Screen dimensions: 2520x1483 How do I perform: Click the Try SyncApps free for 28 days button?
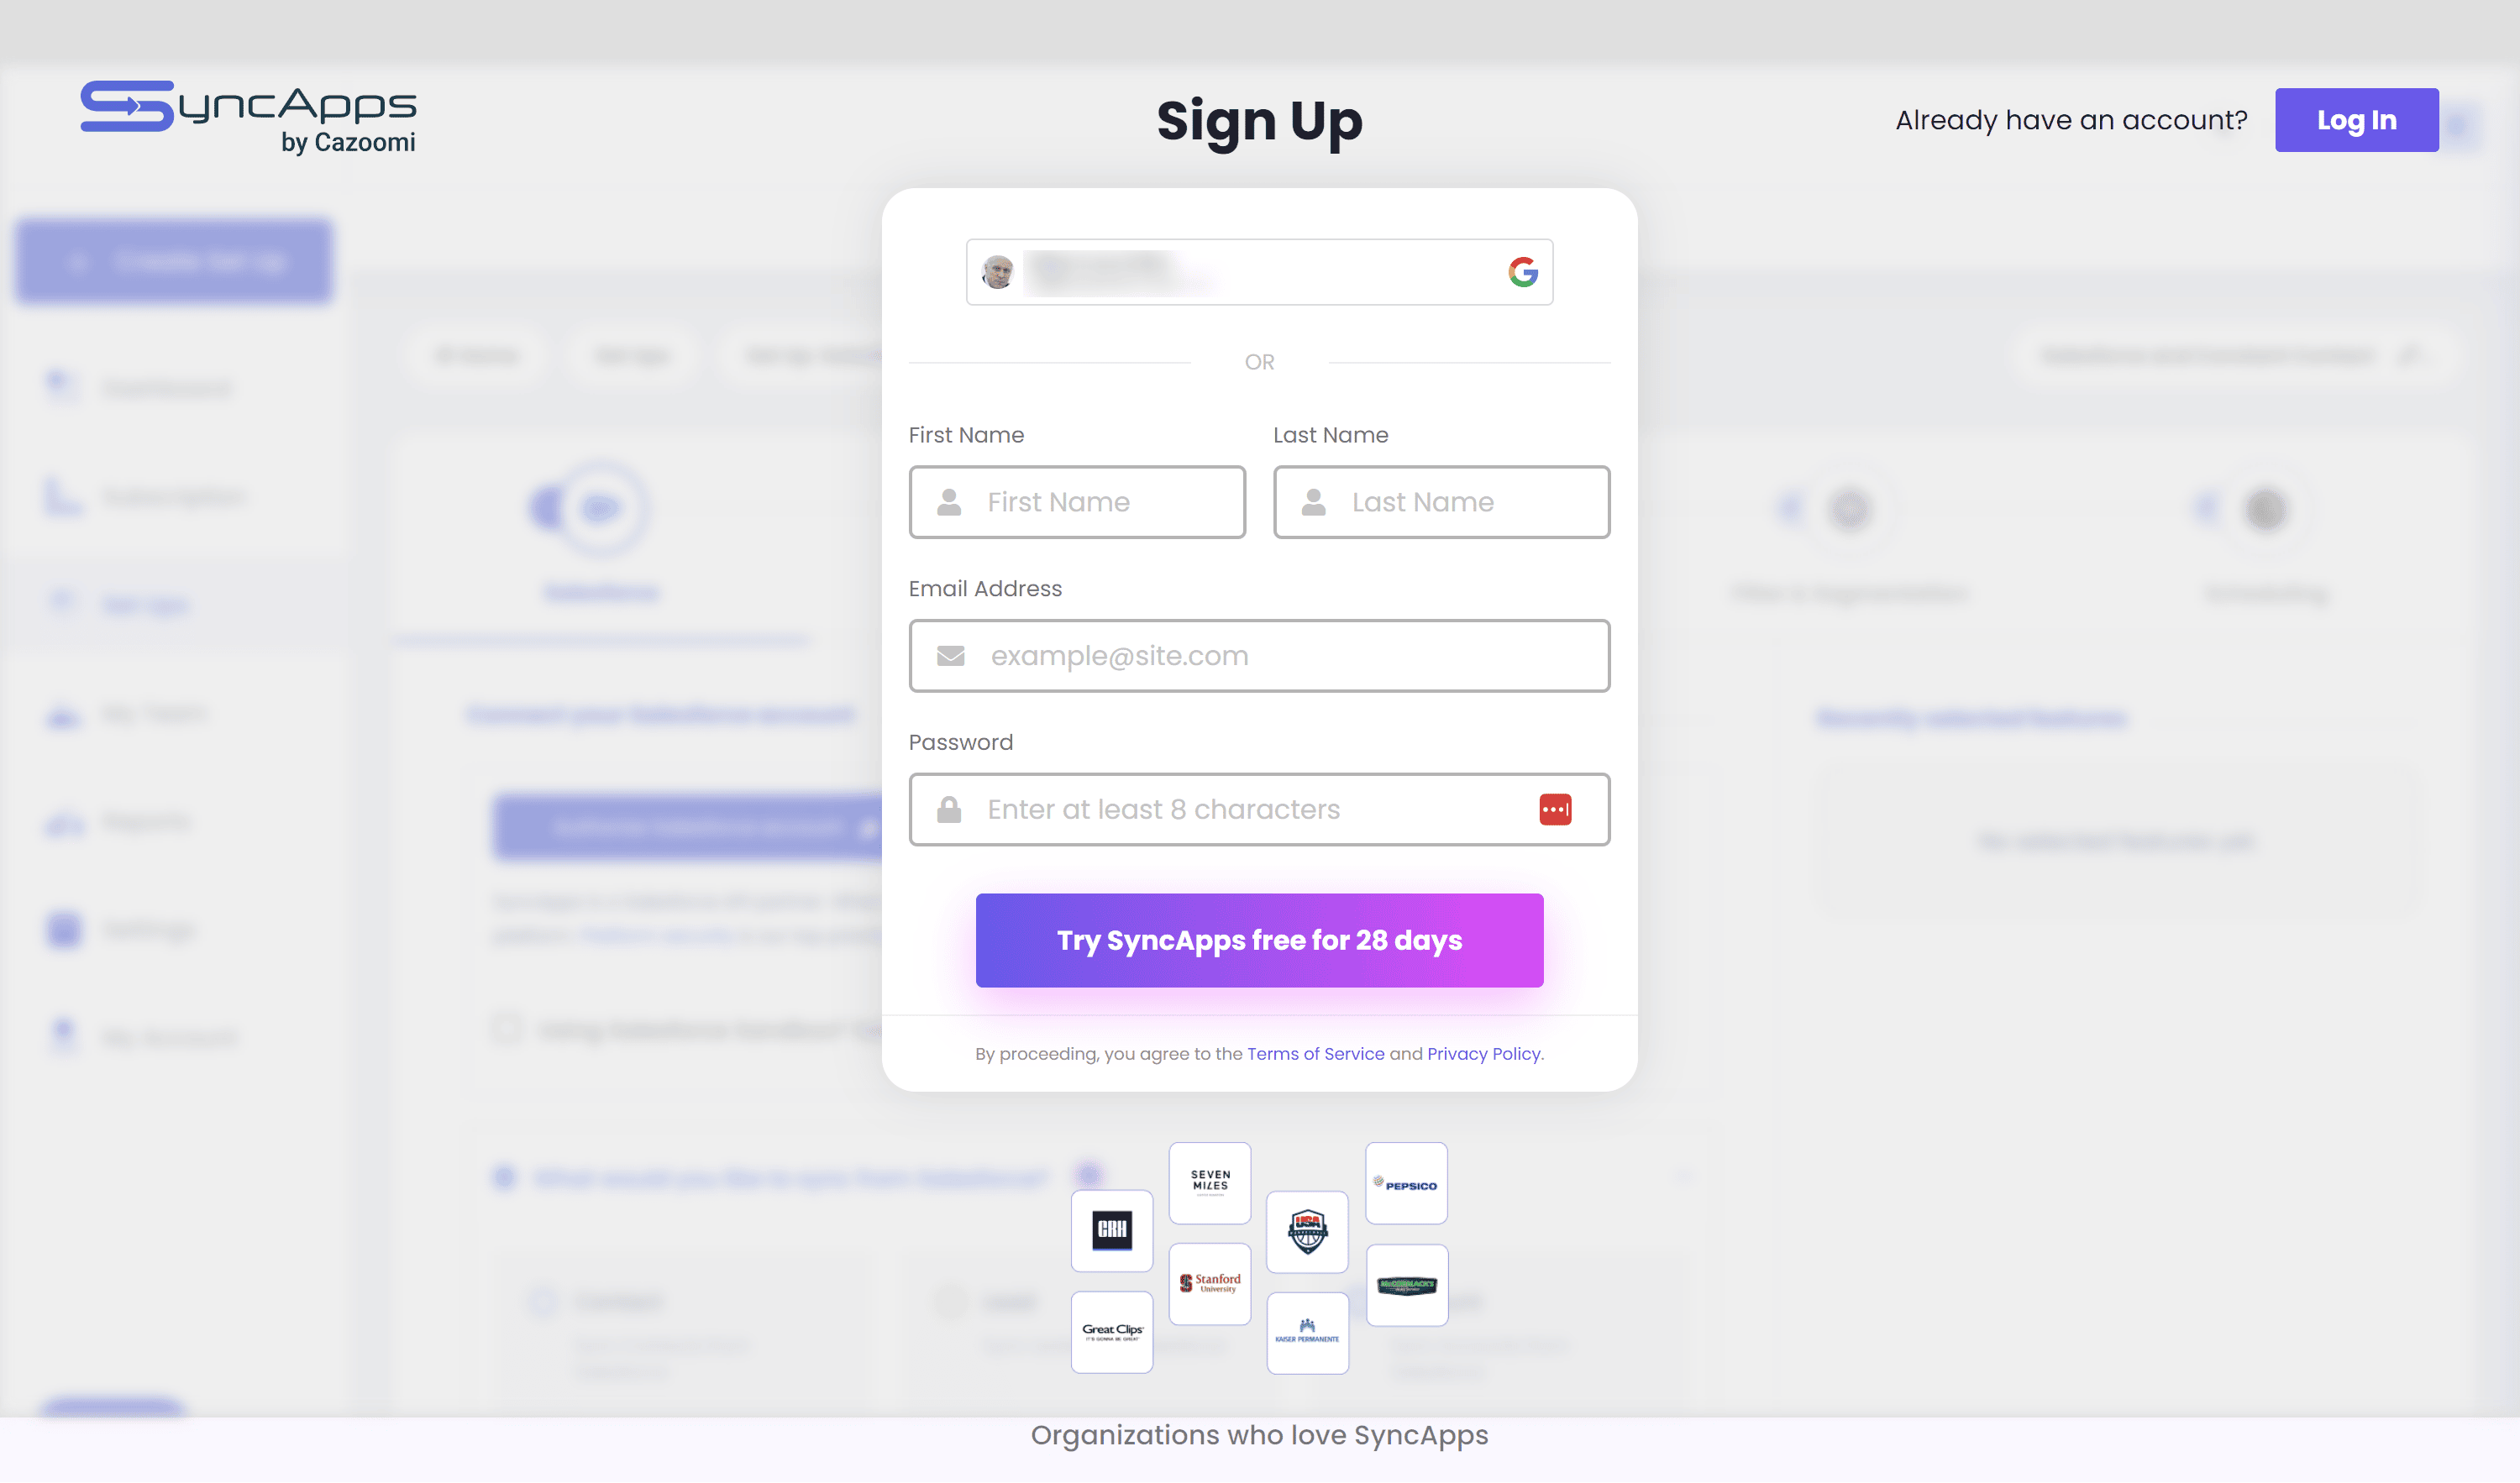1259,939
